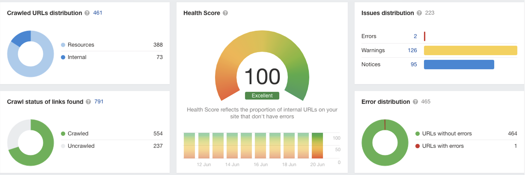Click the red URLs with errors legend dot
Viewport: 525px width, 175px height.
pos(417,146)
